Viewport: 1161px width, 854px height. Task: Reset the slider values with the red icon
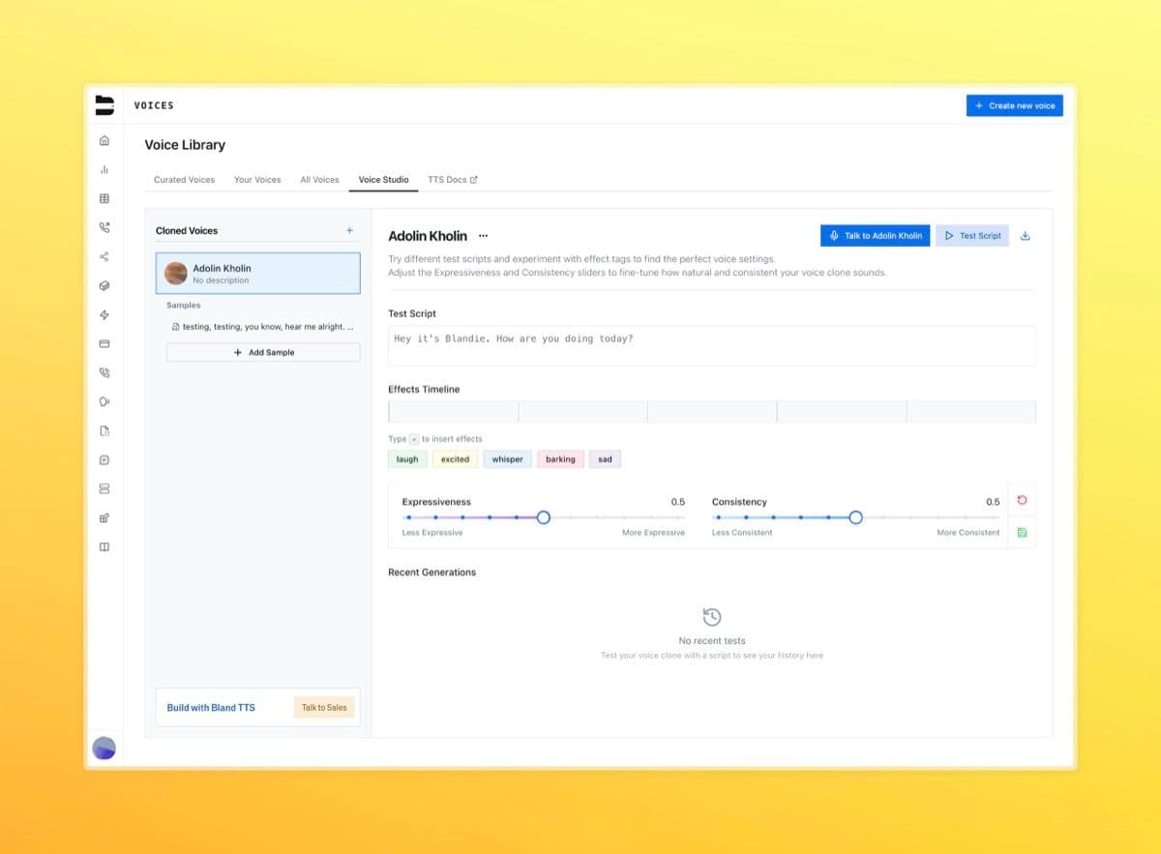pos(1022,500)
